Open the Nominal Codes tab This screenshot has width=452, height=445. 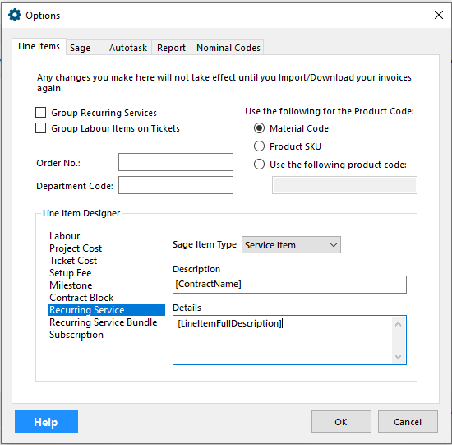click(x=228, y=48)
